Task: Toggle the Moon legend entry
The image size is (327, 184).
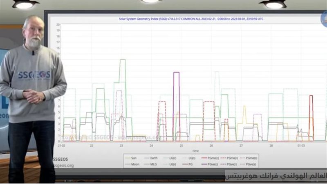Action: coord(132,164)
